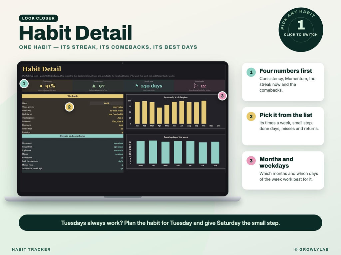Click the short Apr bar in the monthly chart
The width and height of the screenshot is (341, 255).
click(160, 116)
